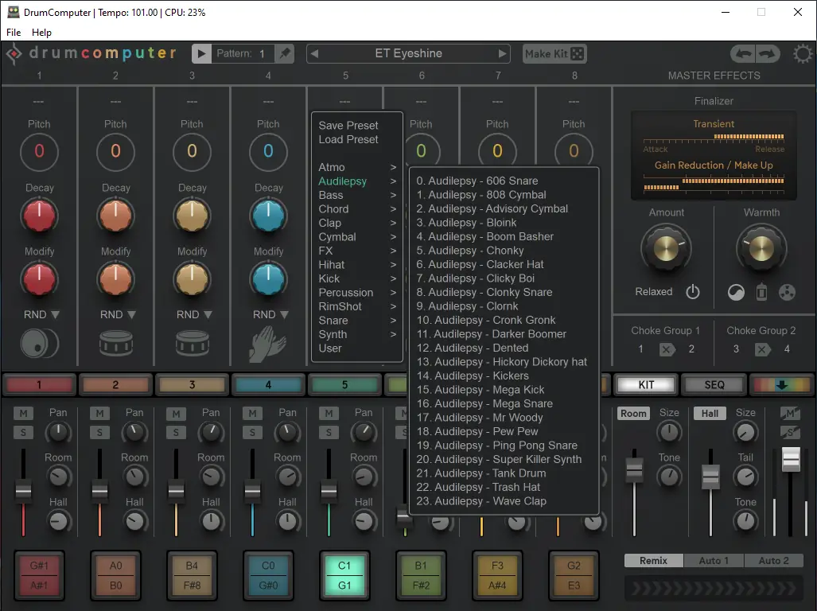Solo channel 1 with S button

tap(23, 432)
